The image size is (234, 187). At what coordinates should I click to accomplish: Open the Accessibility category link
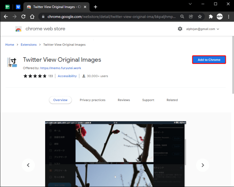67,76
